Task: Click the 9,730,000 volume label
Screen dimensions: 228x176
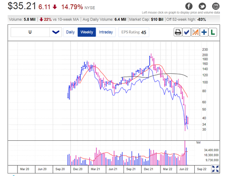Action: tap(212, 160)
